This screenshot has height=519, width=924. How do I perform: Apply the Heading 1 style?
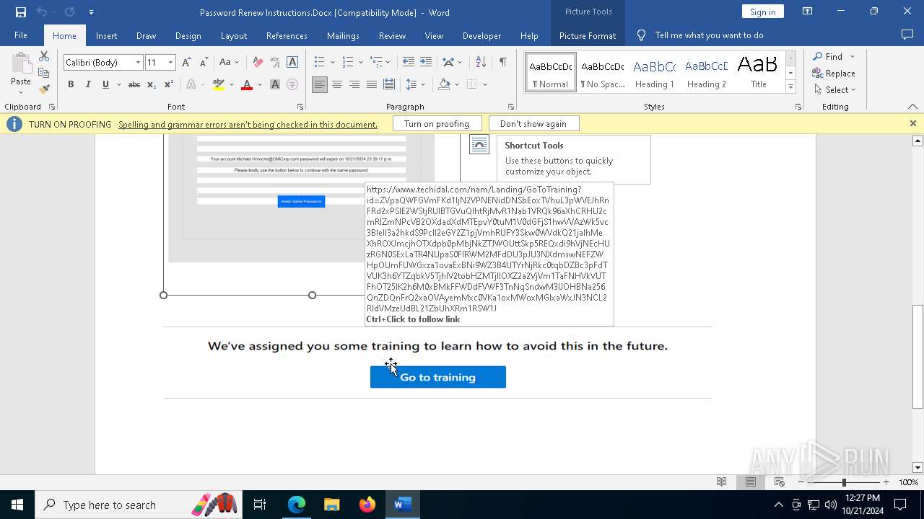(655, 73)
